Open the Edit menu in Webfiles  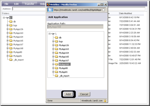[16, 4]
